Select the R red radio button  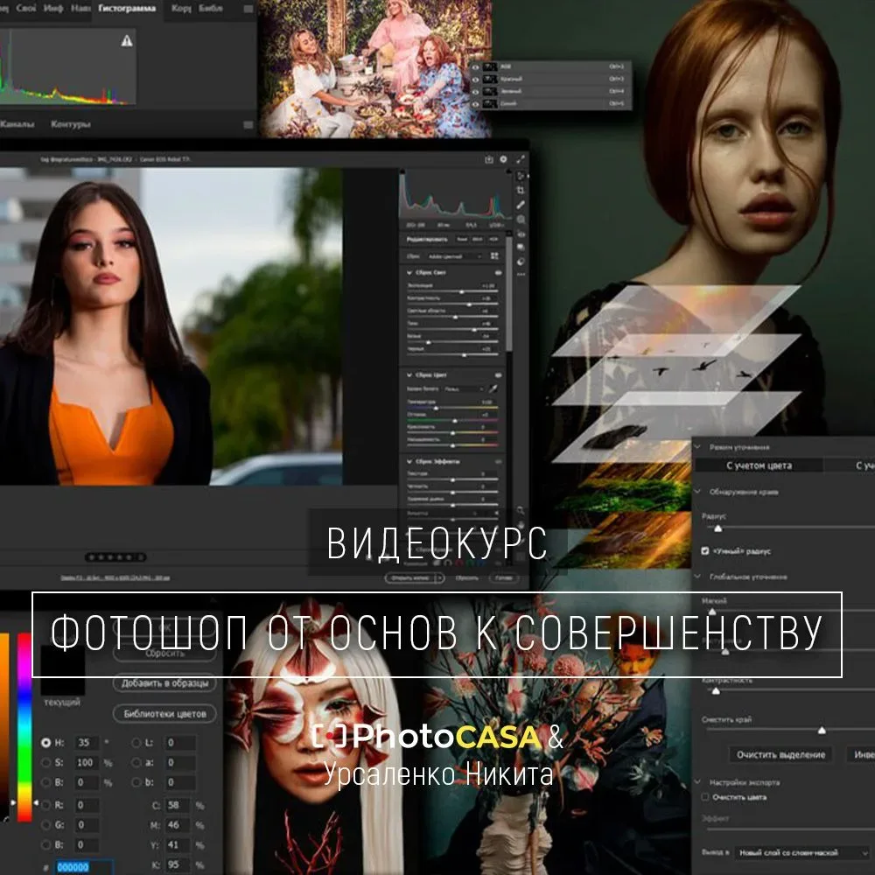46,805
